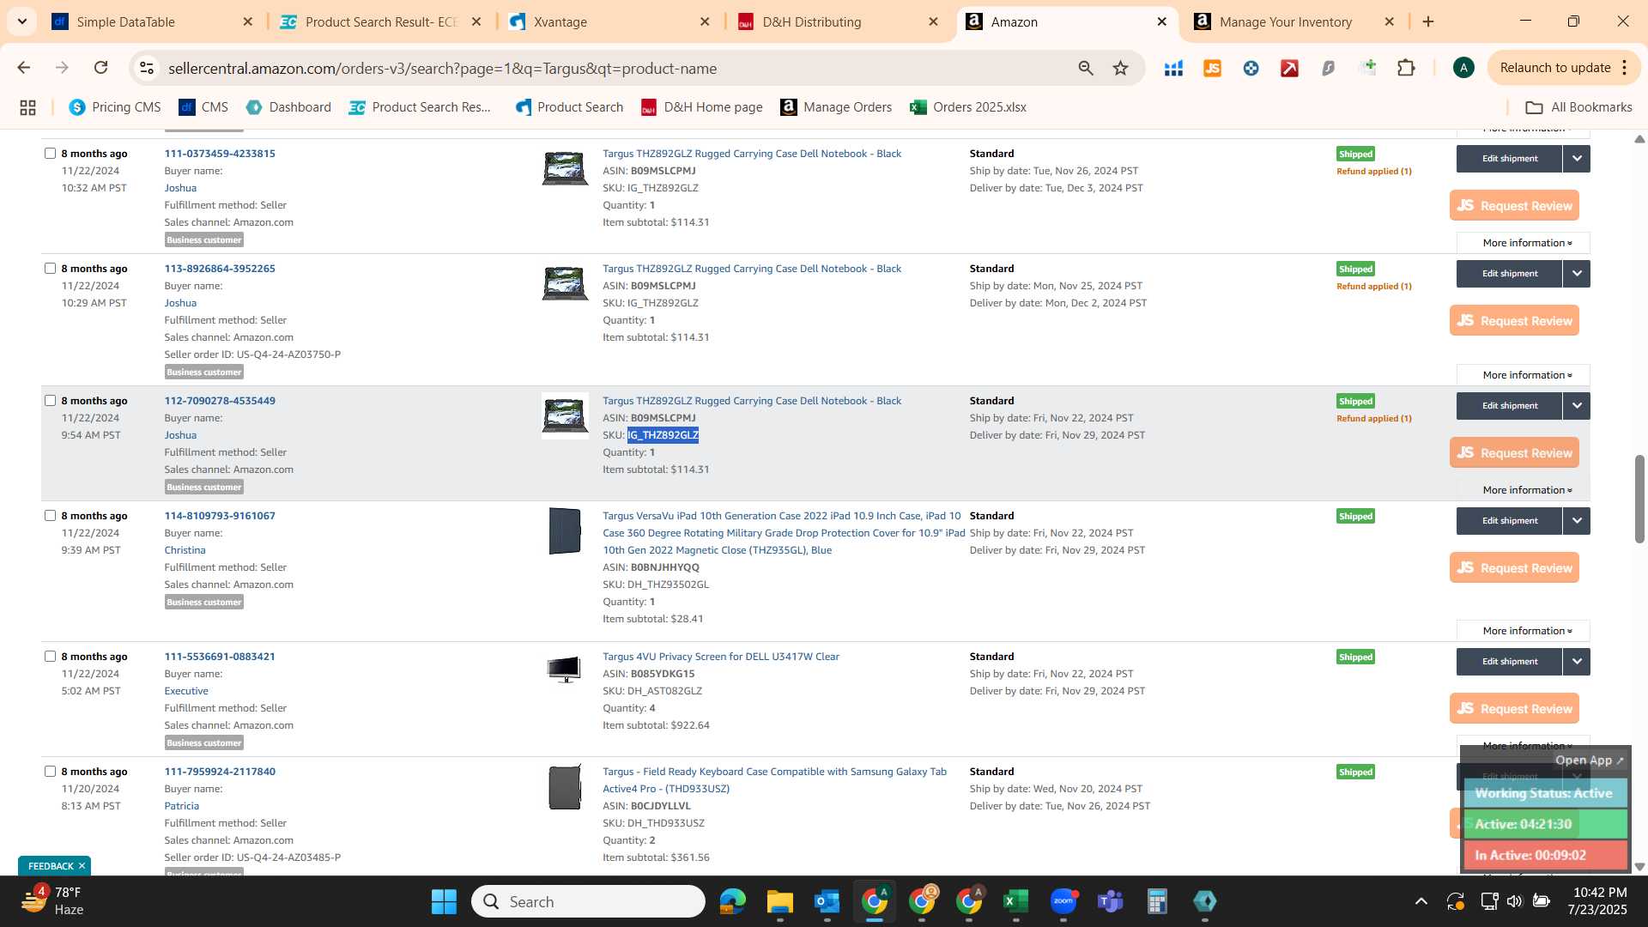The height and width of the screenshot is (927, 1648).
Task: Open buyer name Christina link
Action: (185, 550)
